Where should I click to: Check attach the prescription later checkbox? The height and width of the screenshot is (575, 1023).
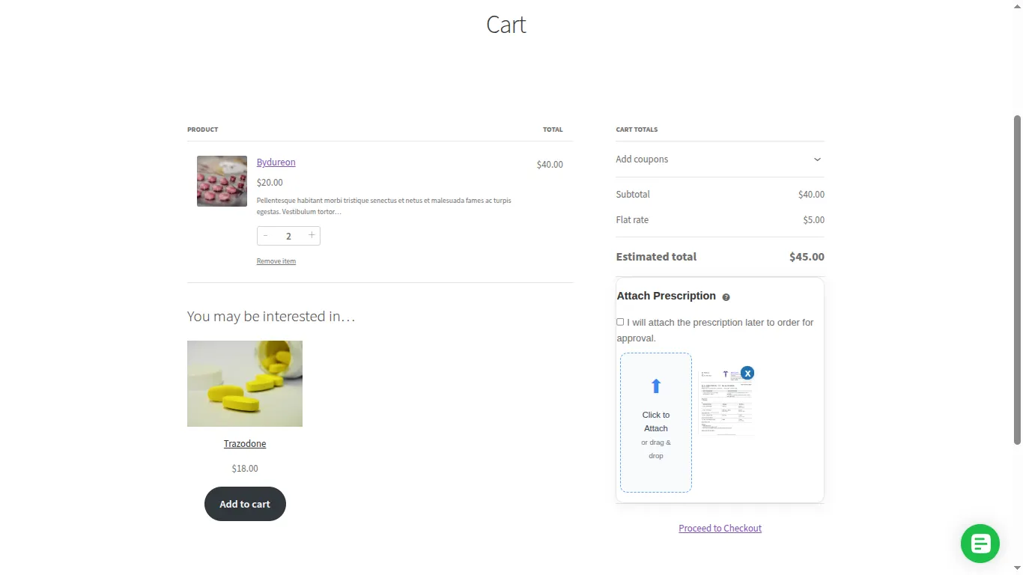click(x=620, y=321)
